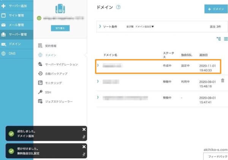
Task: Open モニタリング
Action: pyautogui.click(x=54, y=83)
